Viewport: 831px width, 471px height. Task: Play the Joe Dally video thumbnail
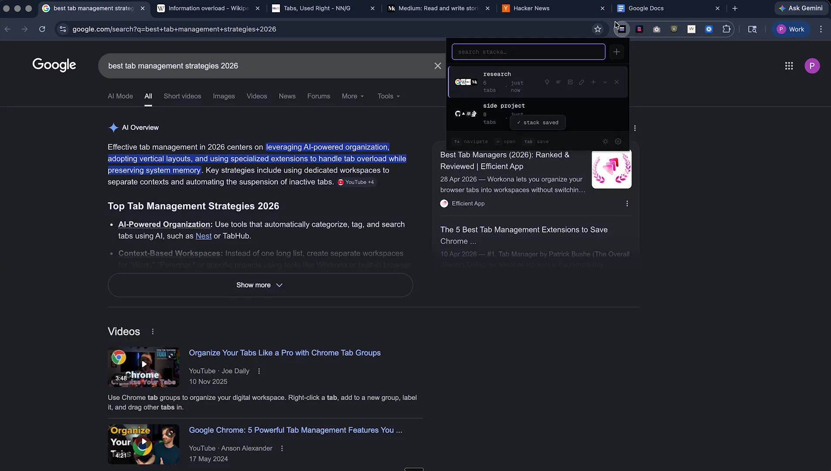[143, 367]
